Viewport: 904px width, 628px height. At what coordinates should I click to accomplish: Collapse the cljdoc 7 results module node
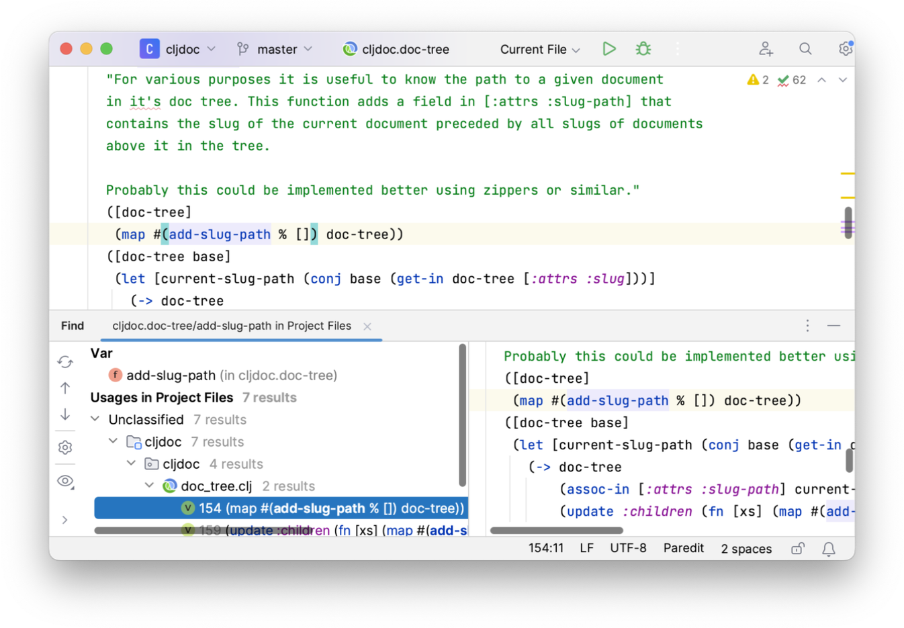[114, 441]
